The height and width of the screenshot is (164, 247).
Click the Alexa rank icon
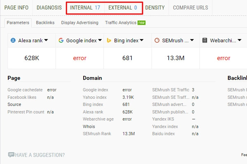click(14, 40)
